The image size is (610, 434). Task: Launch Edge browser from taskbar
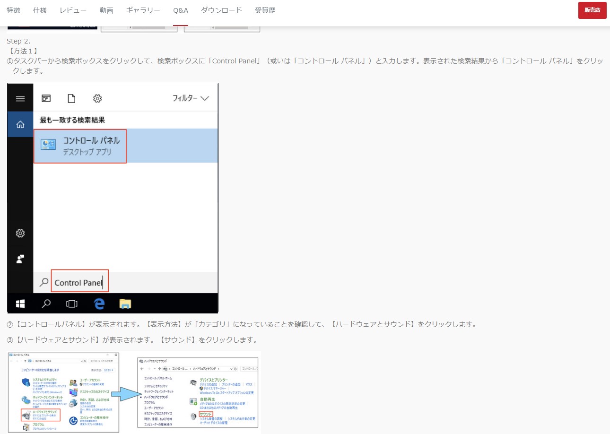tap(99, 303)
